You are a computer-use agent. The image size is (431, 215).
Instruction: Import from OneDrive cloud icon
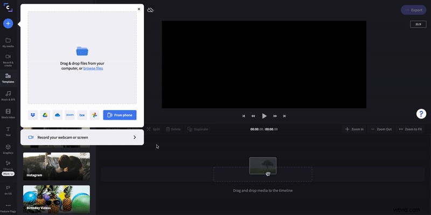point(58,115)
